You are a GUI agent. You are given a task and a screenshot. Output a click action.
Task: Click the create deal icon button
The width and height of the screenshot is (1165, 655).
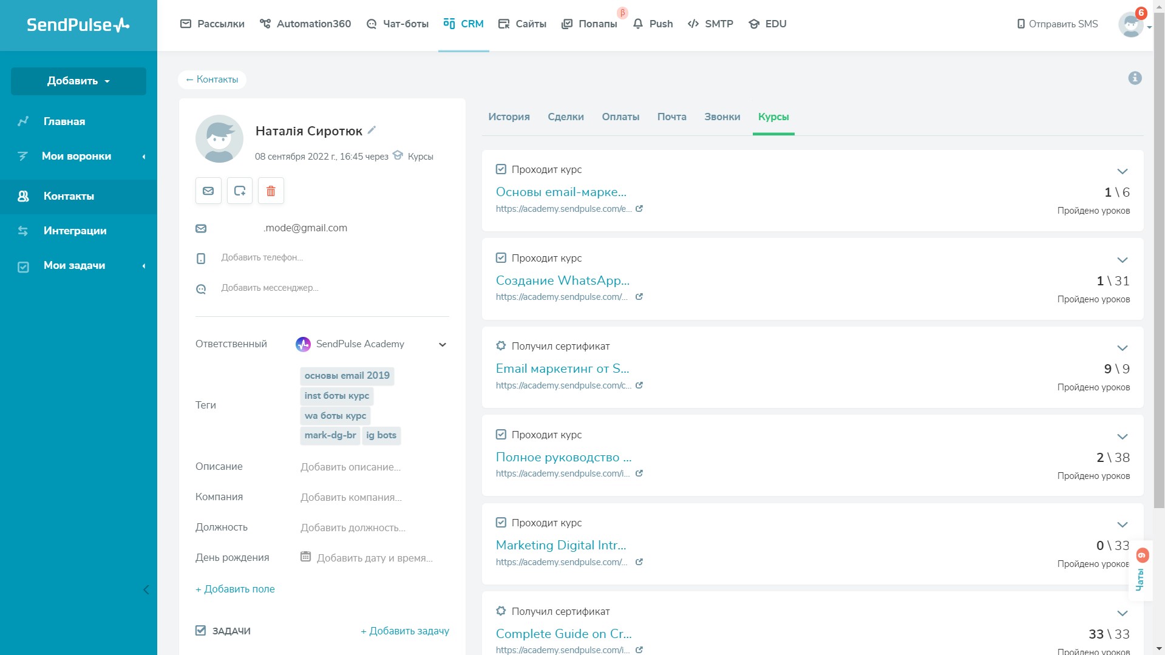click(240, 191)
